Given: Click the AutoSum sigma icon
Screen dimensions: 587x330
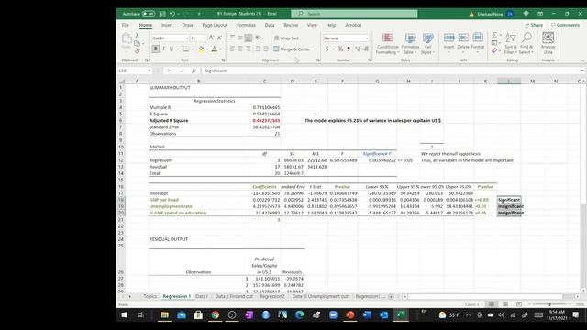Looking at the screenshot, I should pyautogui.click(x=494, y=35).
